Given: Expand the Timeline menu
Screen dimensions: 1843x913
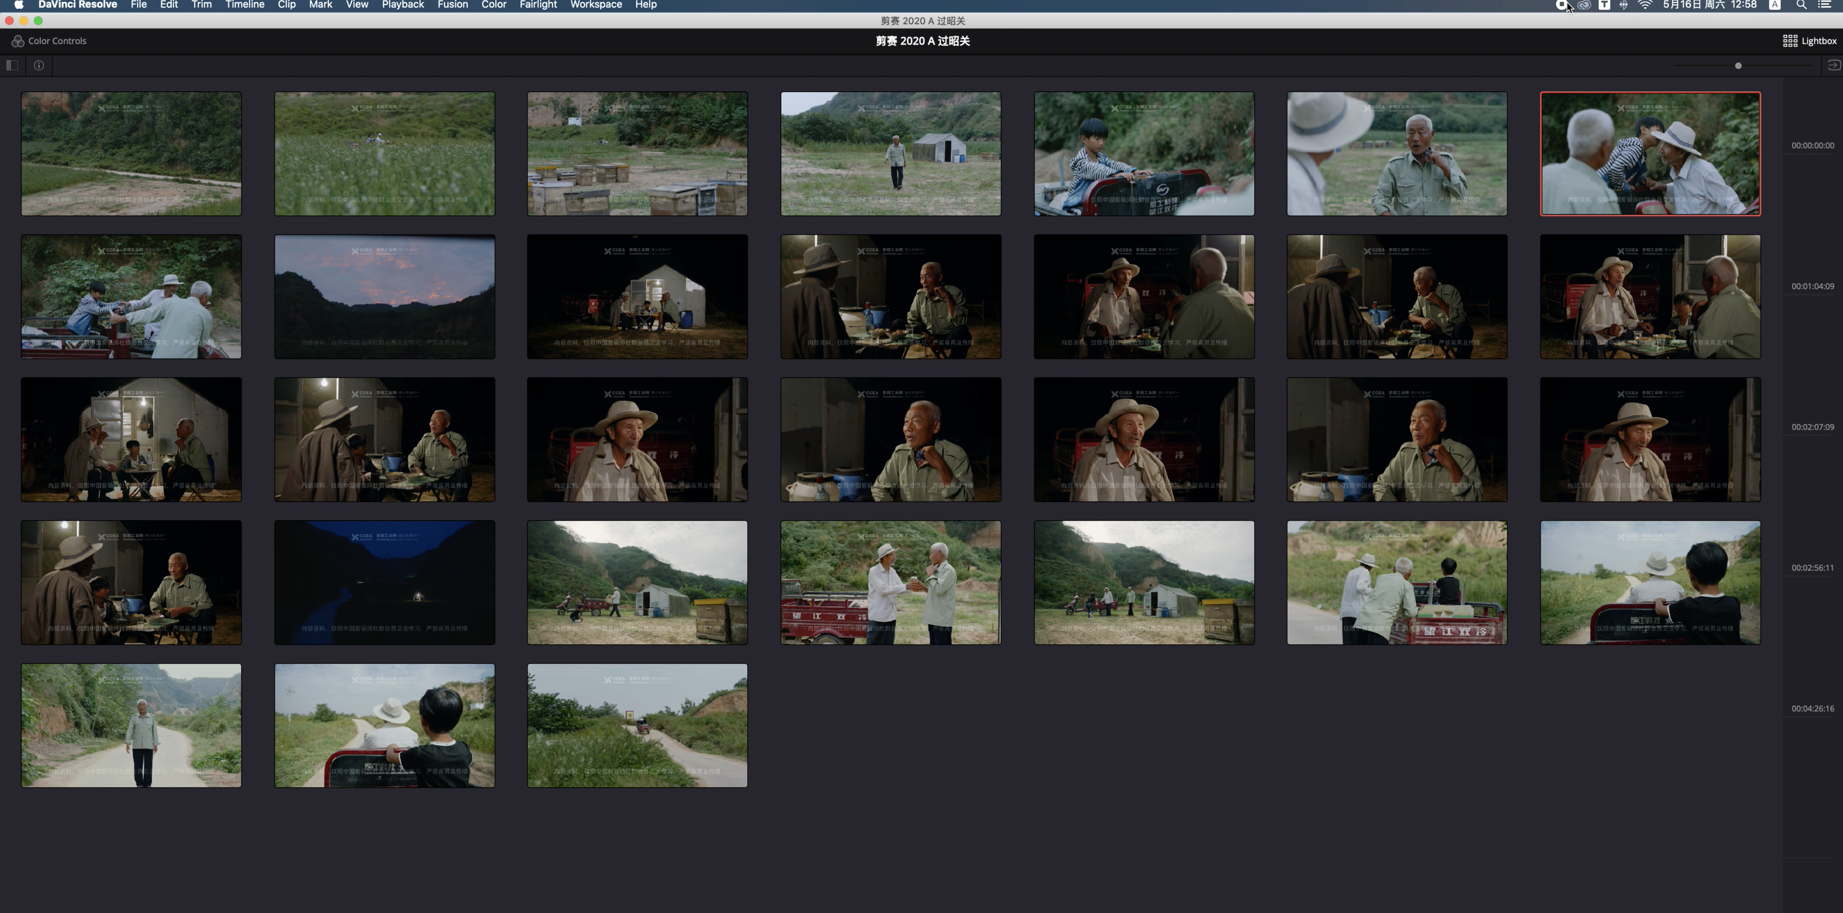Looking at the screenshot, I should point(245,5).
